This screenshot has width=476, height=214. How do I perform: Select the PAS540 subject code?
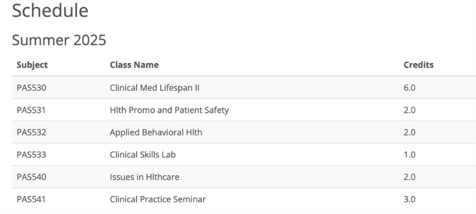click(32, 177)
